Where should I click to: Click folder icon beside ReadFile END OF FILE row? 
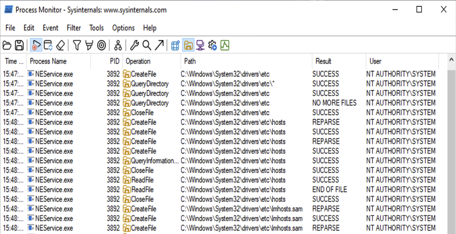[127, 190]
